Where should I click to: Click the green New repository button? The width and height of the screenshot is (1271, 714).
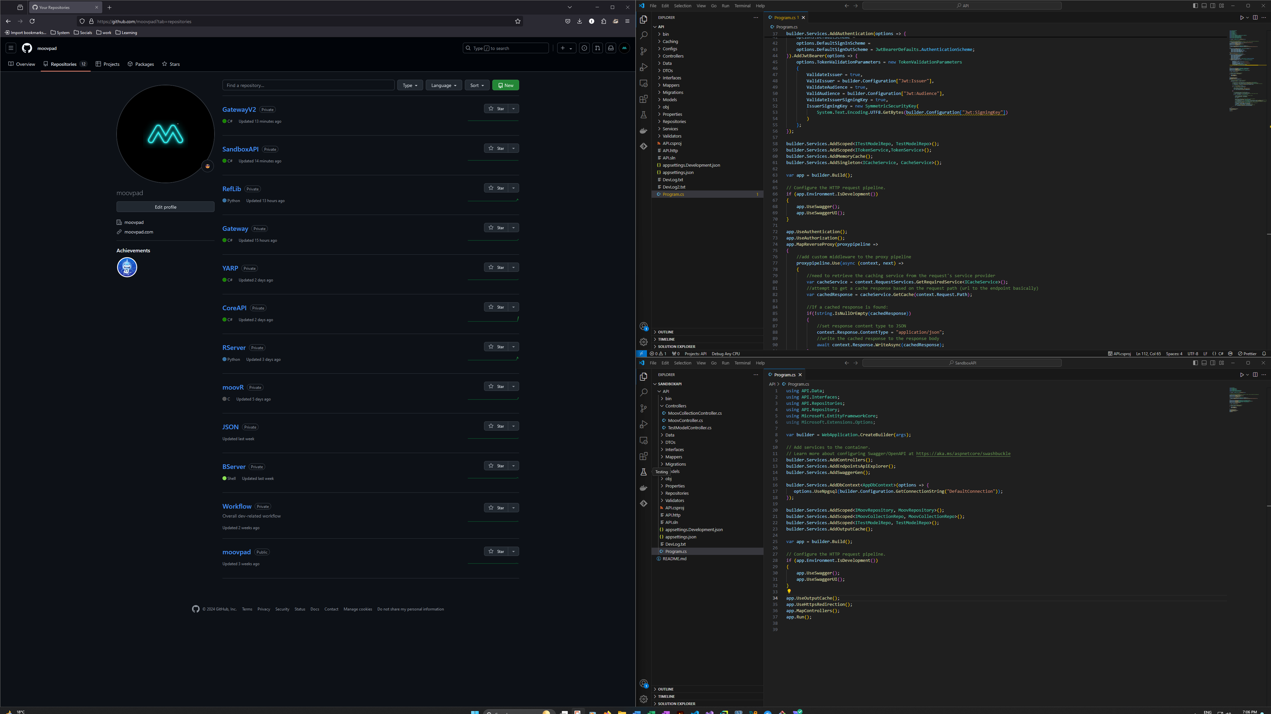coord(506,85)
